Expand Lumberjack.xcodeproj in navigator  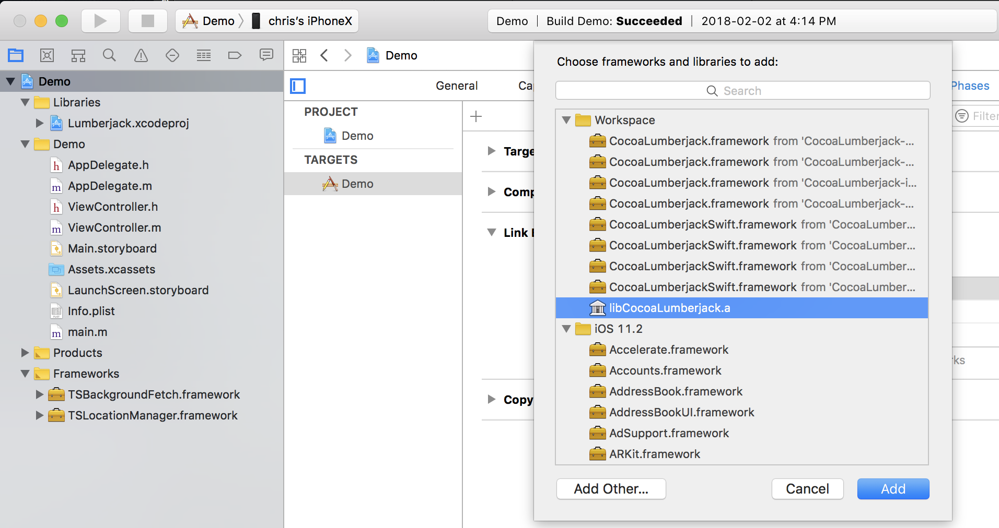click(40, 123)
